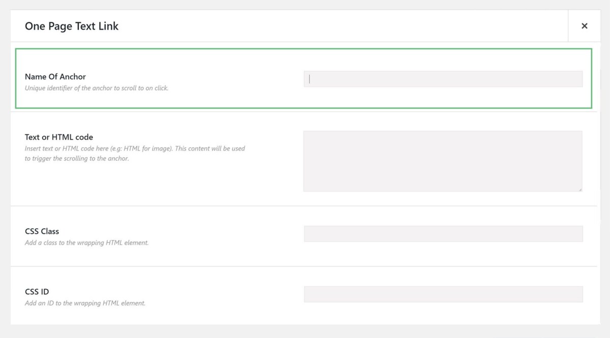Screen dimensions: 610x338
Task: Click inside the CSS Class input field
Action: (x=442, y=233)
